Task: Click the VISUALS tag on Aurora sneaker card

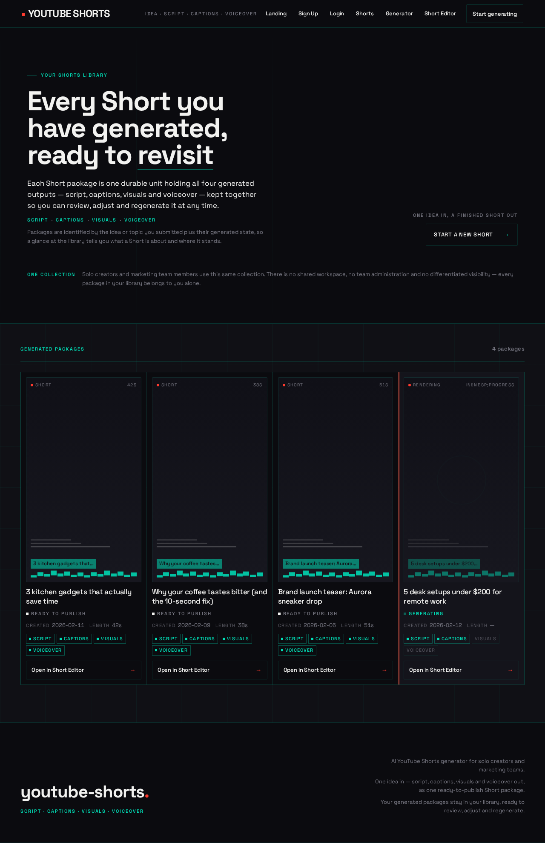Action: pyautogui.click(x=362, y=639)
